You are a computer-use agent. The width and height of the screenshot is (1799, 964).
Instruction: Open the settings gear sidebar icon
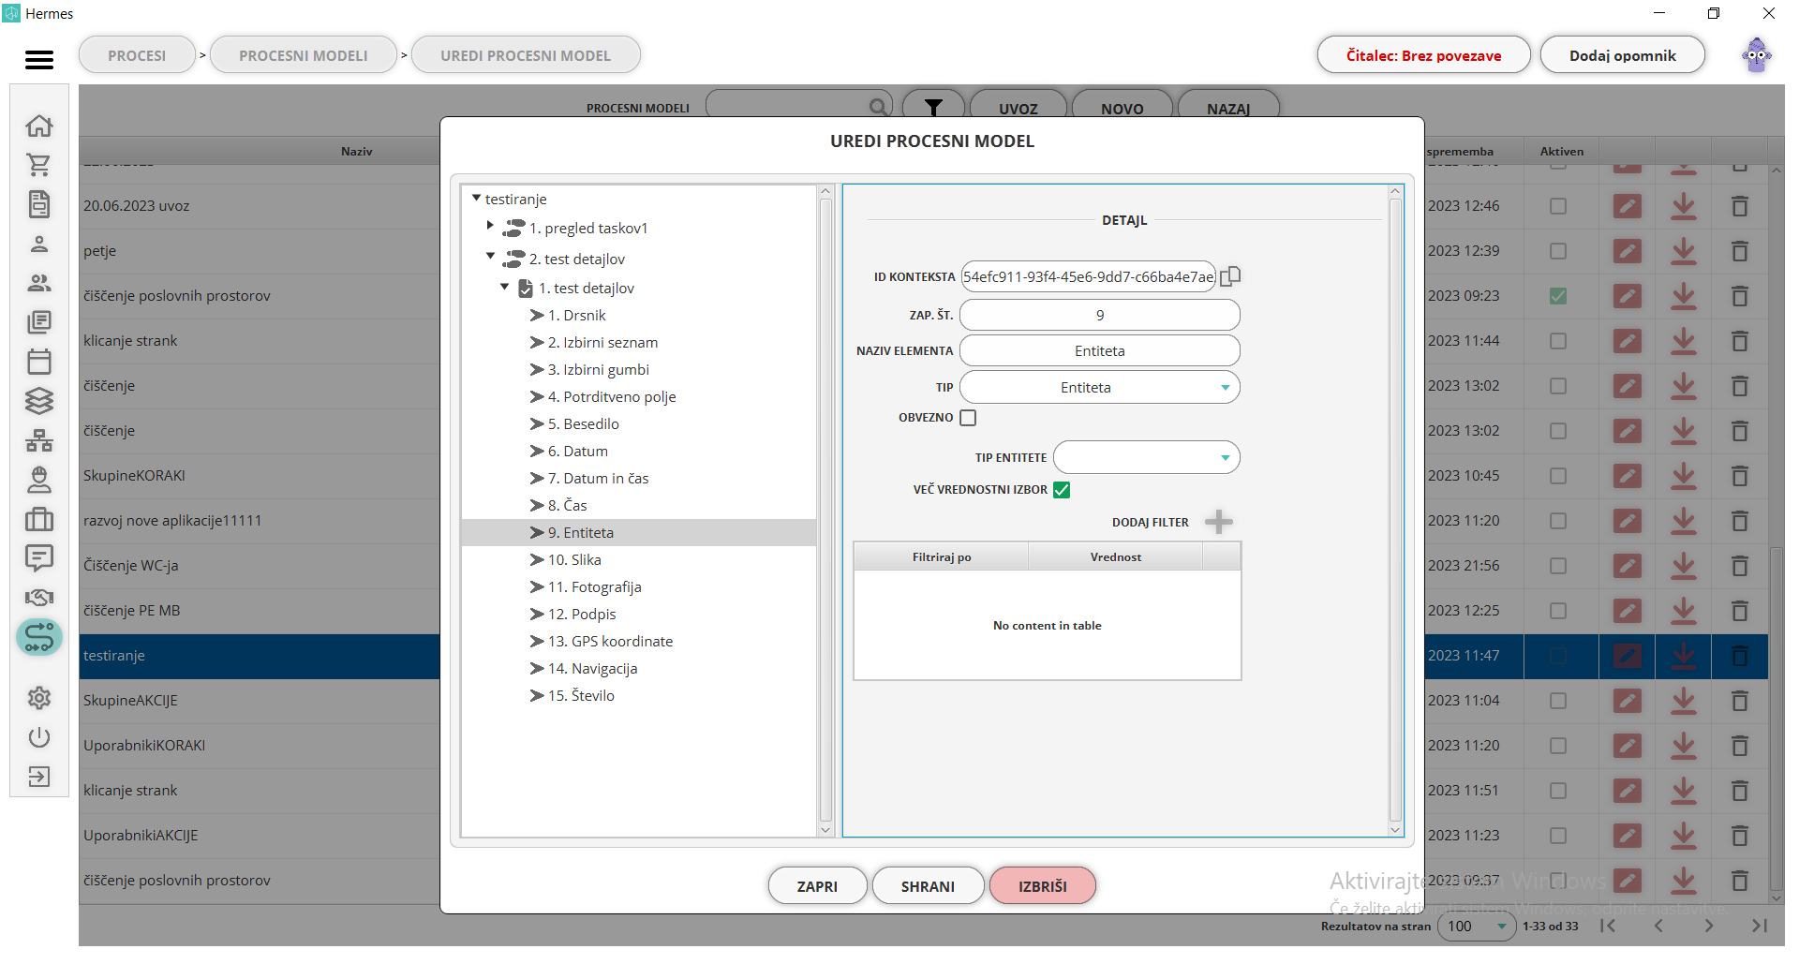pos(39,698)
